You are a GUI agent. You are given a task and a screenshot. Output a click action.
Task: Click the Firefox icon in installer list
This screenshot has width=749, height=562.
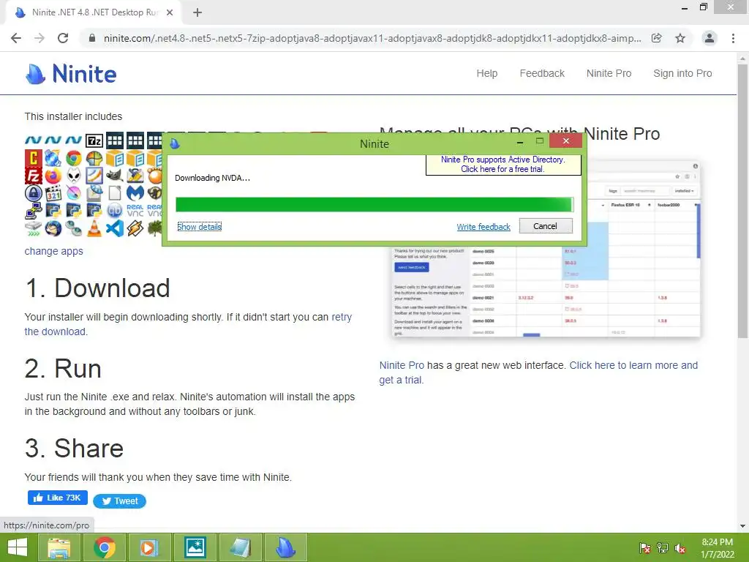point(53,176)
